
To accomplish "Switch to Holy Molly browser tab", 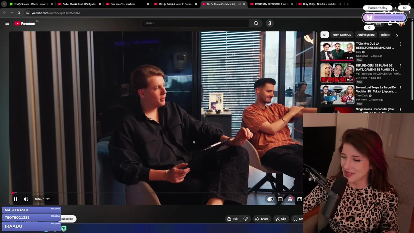I will [x=319, y=4].
